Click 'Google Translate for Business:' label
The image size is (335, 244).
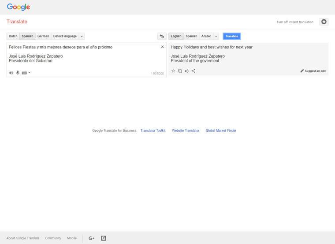pos(115,130)
